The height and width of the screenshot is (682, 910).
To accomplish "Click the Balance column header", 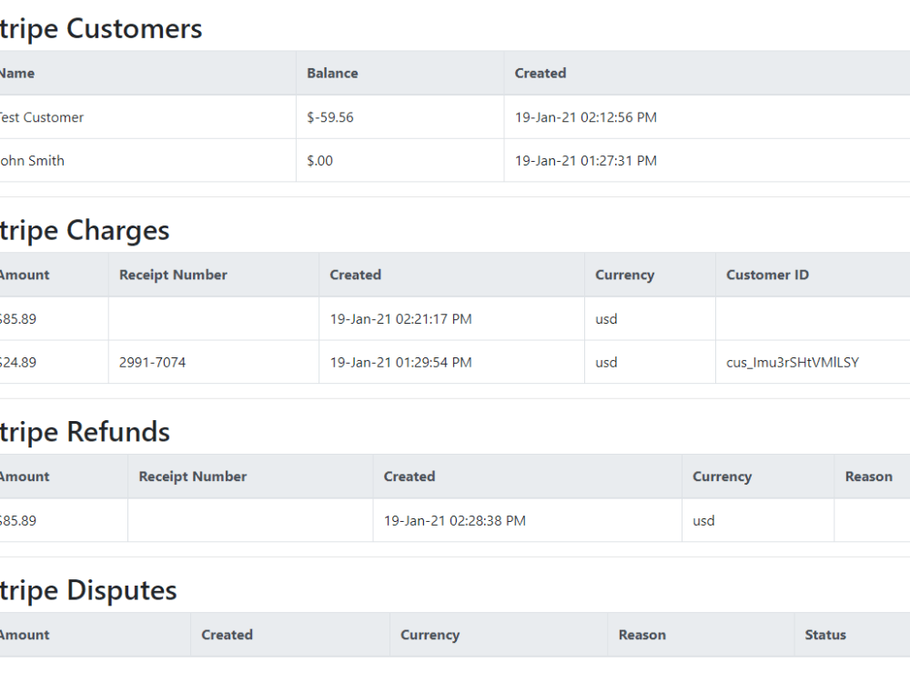I will tap(332, 74).
